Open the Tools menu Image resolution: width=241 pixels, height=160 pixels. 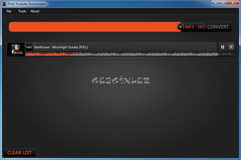pyautogui.click(x=22, y=11)
